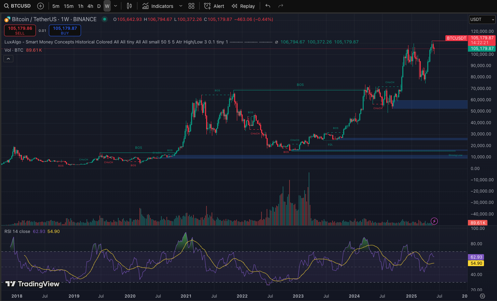Click the Bitcoin / TetherUS symbol title
This screenshot has width=497, height=301.
click(x=54, y=19)
